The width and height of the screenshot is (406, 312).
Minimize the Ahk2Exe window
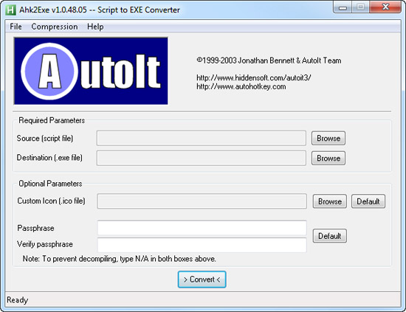click(x=343, y=7)
